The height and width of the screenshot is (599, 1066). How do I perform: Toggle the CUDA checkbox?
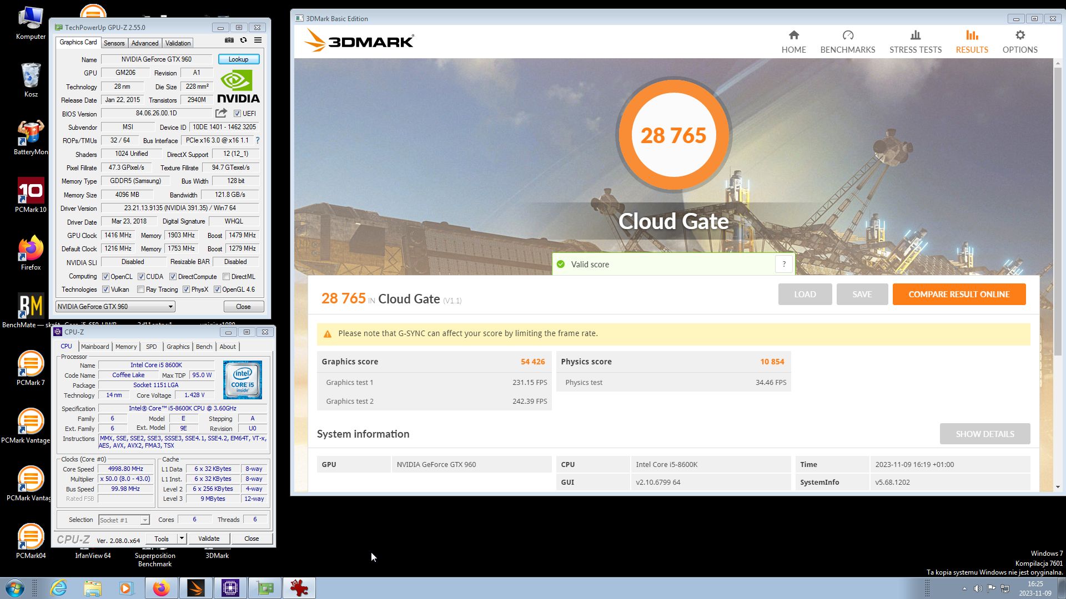click(141, 277)
